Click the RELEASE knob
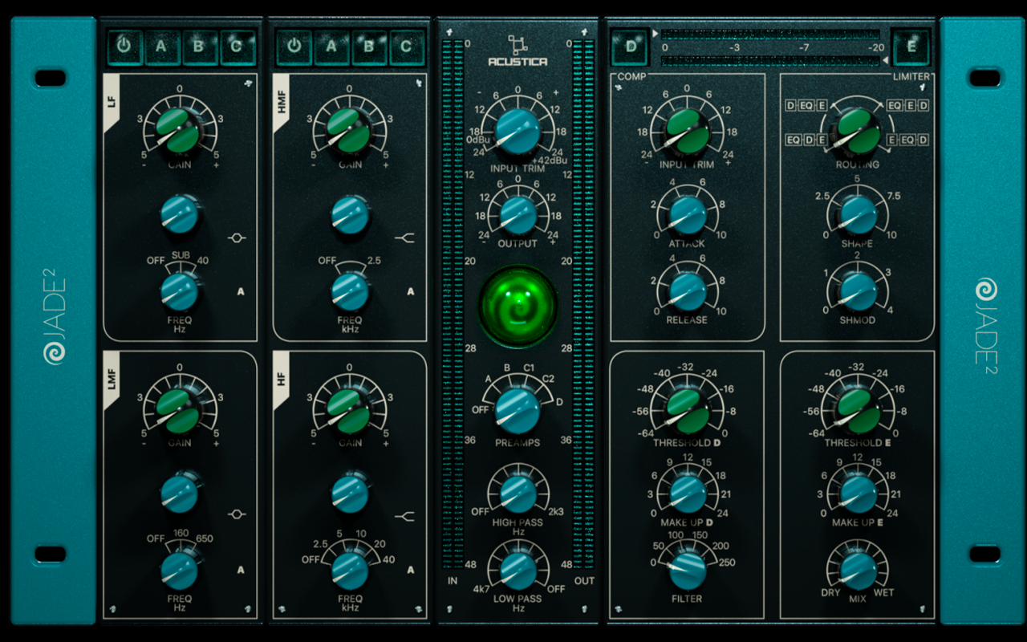This screenshot has height=642, width=1027. [x=688, y=291]
